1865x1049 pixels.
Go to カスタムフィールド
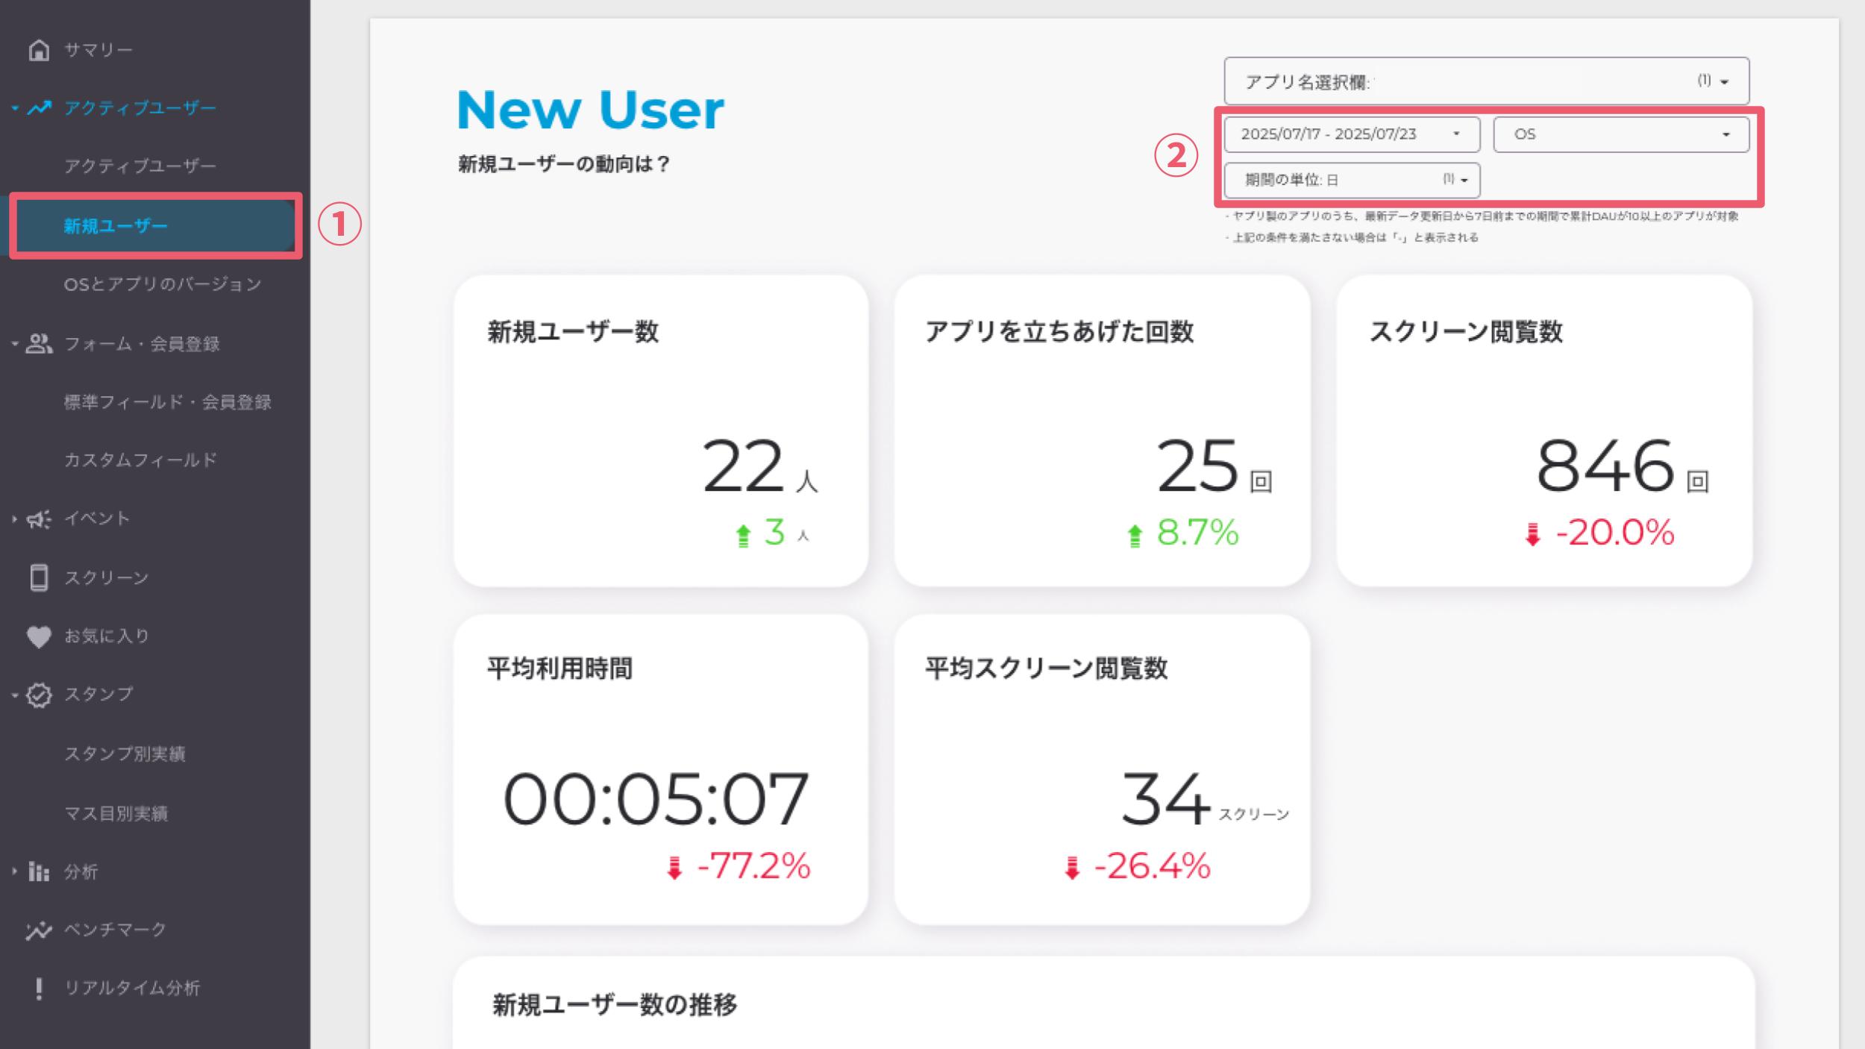pos(140,460)
